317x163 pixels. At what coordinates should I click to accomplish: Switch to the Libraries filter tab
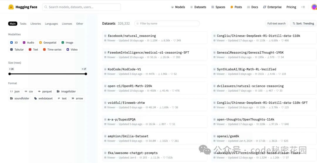[36, 24]
